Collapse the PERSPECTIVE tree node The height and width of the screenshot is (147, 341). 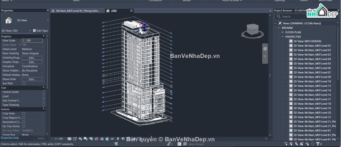coord(282,37)
